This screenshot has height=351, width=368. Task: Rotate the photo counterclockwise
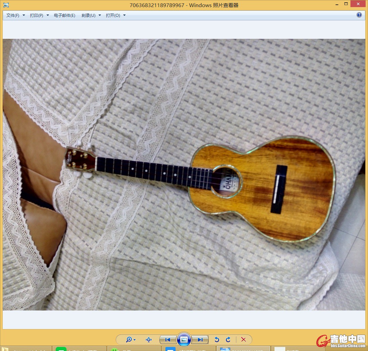[217, 340]
